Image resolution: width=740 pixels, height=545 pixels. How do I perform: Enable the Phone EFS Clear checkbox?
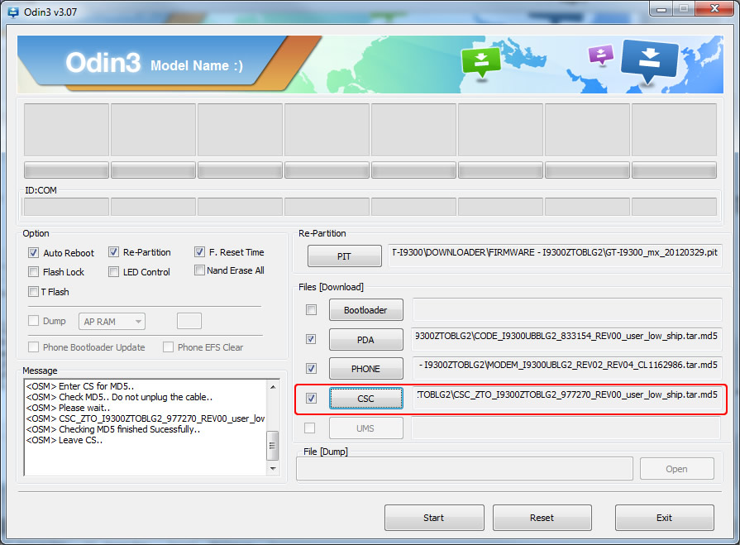[168, 347]
